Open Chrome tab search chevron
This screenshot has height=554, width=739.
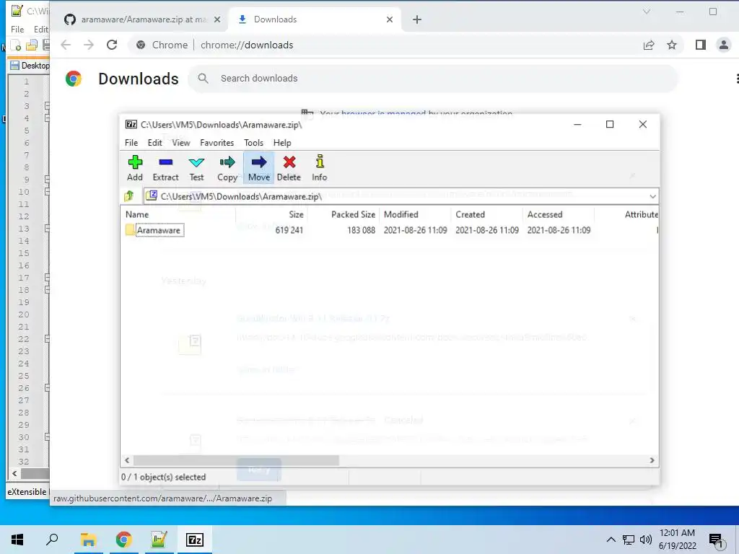pyautogui.click(x=647, y=12)
